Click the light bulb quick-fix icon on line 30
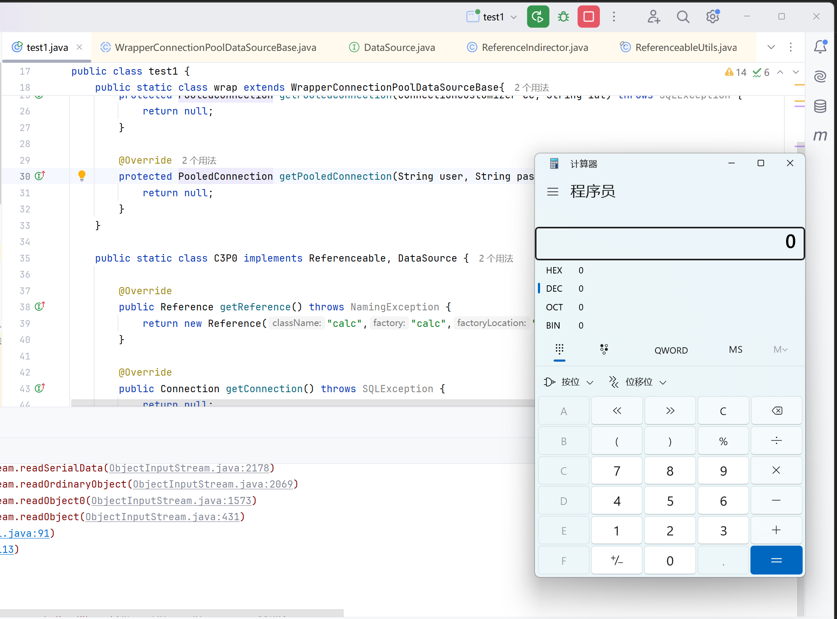Viewport: 837px width, 619px height. coord(82,176)
